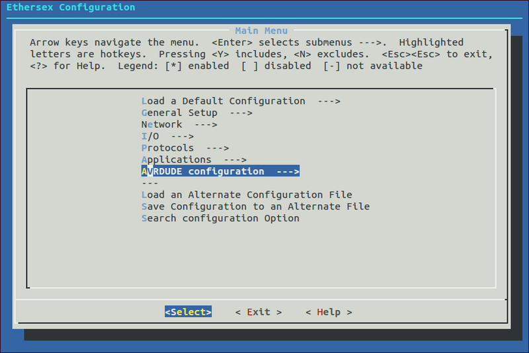Open the Network submenu entry
Viewport: 529px width, 353px height.
point(161,124)
